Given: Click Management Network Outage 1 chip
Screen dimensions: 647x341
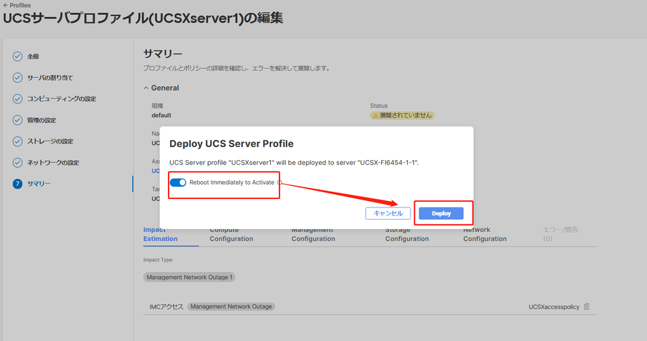Looking at the screenshot, I should pos(189,277).
